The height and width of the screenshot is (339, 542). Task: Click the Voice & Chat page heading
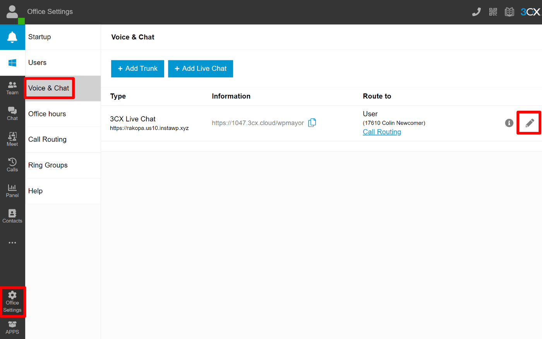pos(133,37)
